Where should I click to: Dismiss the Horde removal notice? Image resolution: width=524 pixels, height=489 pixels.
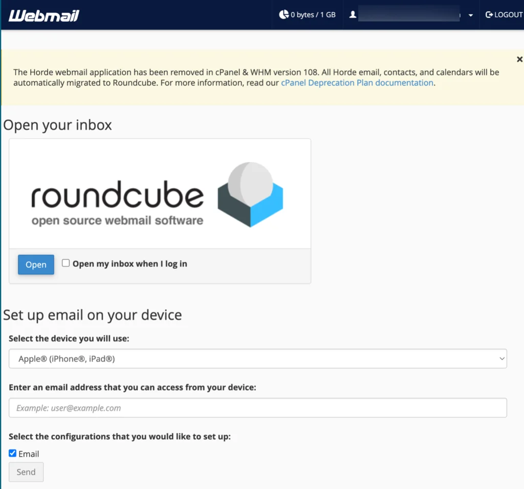pos(519,59)
